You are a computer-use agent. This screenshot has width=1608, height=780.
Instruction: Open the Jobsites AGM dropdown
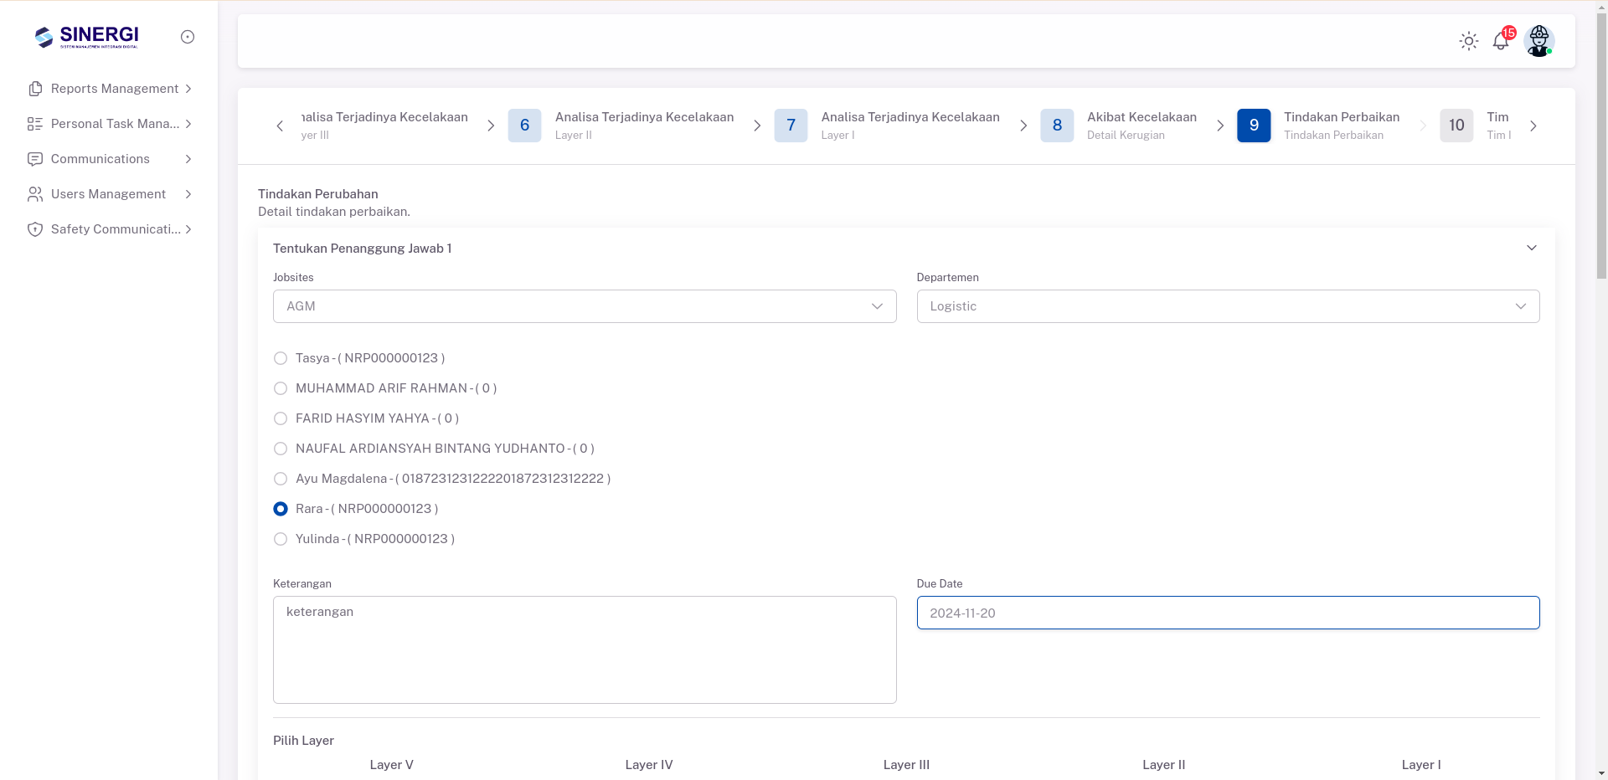[x=585, y=306]
